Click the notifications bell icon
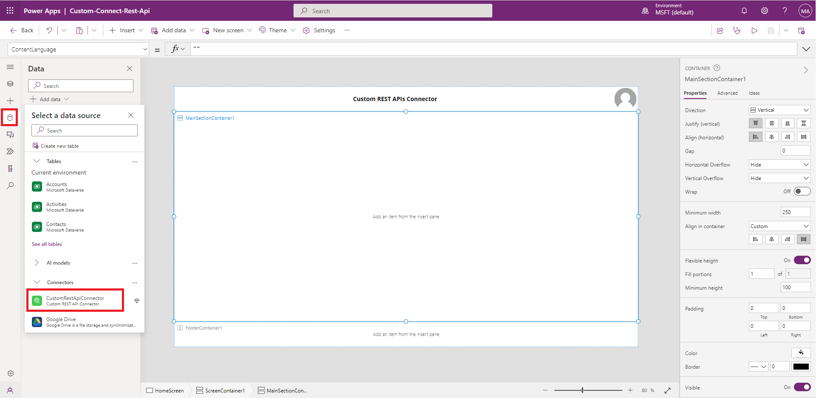This screenshot has width=816, height=398. click(x=744, y=11)
